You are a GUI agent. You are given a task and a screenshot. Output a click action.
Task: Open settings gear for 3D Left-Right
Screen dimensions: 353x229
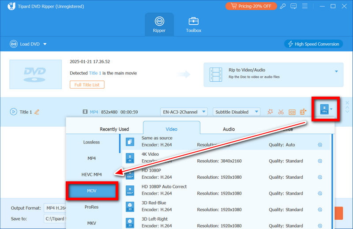pyautogui.click(x=320, y=225)
